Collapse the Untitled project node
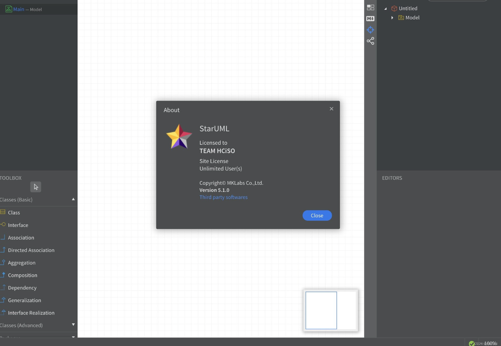This screenshot has width=501, height=346. 385,8
